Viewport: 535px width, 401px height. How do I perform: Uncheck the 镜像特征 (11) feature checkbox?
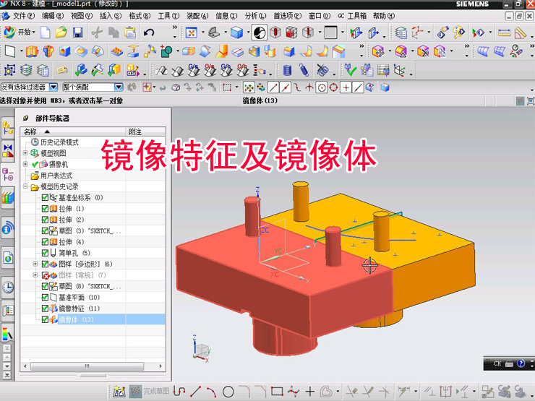46,309
